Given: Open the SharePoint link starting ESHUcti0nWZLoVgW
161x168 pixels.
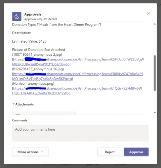Looking at the screenshot, I should [78, 62].
